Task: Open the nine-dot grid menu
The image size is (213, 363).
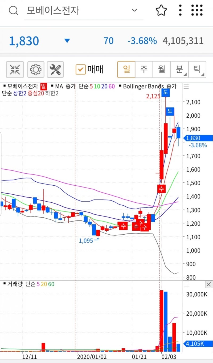Action: 197,10
